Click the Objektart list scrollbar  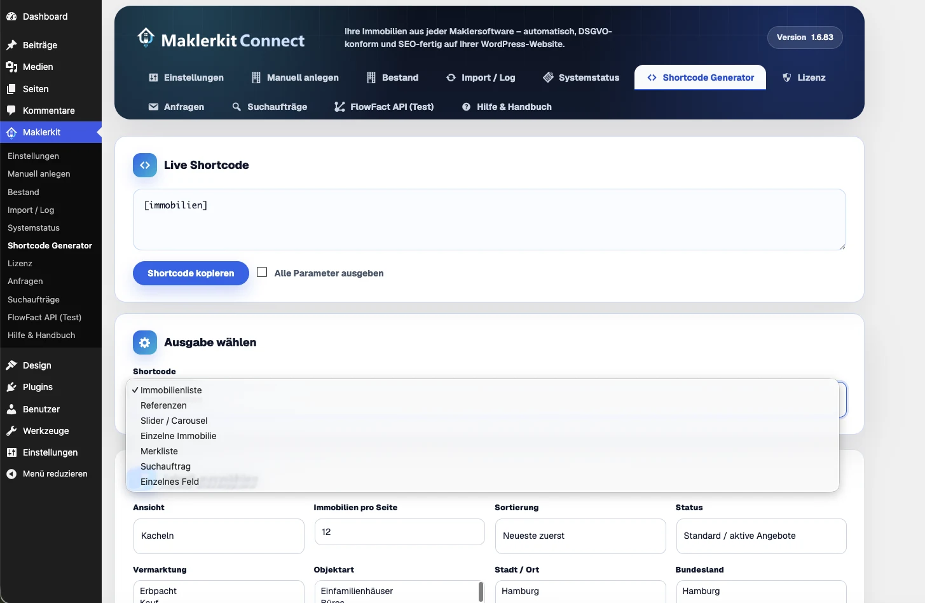click(481, 592)
